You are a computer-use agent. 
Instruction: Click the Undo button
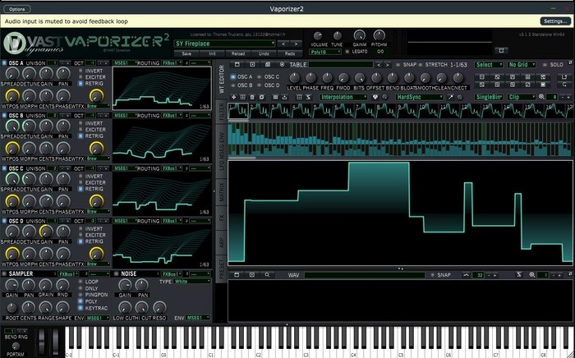point(264,53)
